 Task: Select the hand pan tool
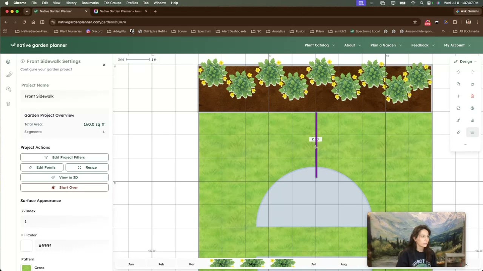(472, 84)
